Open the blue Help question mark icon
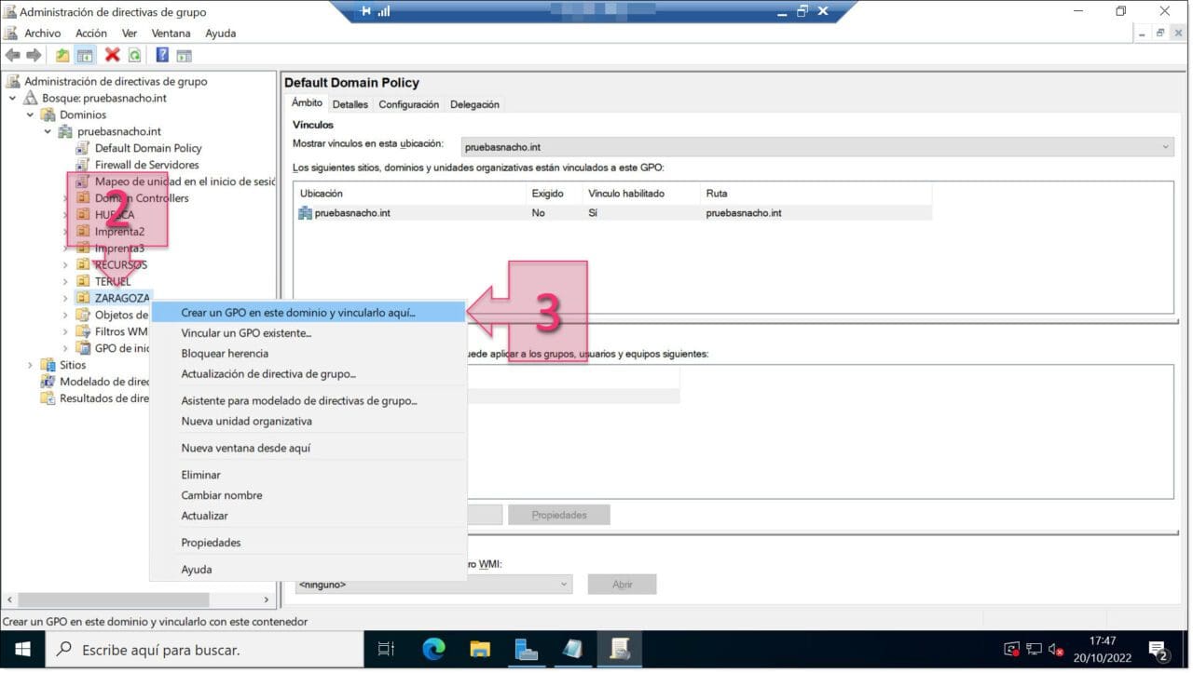Screen dimensions: 1193x673 point(162,56)
